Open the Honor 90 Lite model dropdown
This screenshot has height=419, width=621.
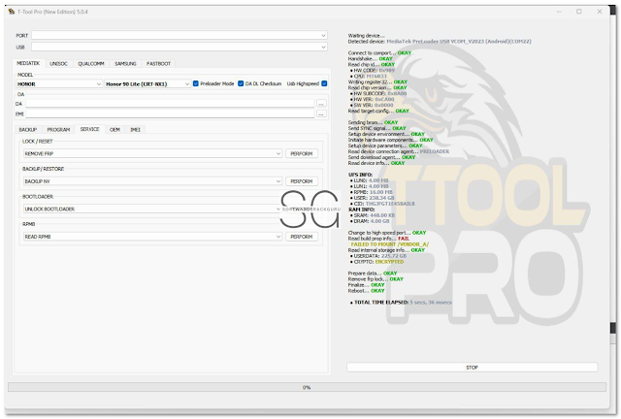[x=147, y=84]
